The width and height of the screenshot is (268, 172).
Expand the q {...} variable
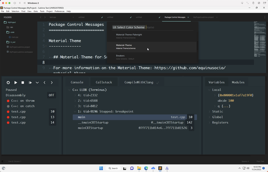[x=215, y=106]
